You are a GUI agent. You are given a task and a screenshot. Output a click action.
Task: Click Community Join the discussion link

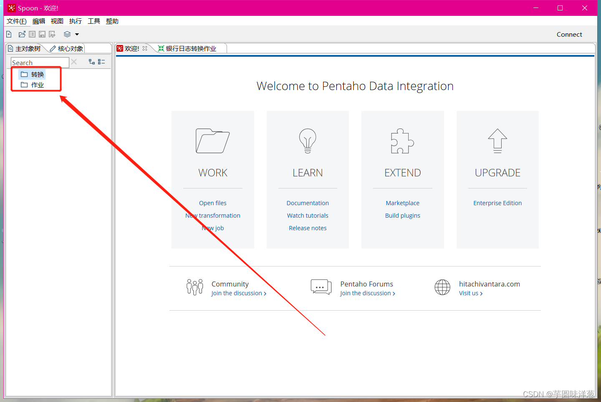[x=239, y=293]
